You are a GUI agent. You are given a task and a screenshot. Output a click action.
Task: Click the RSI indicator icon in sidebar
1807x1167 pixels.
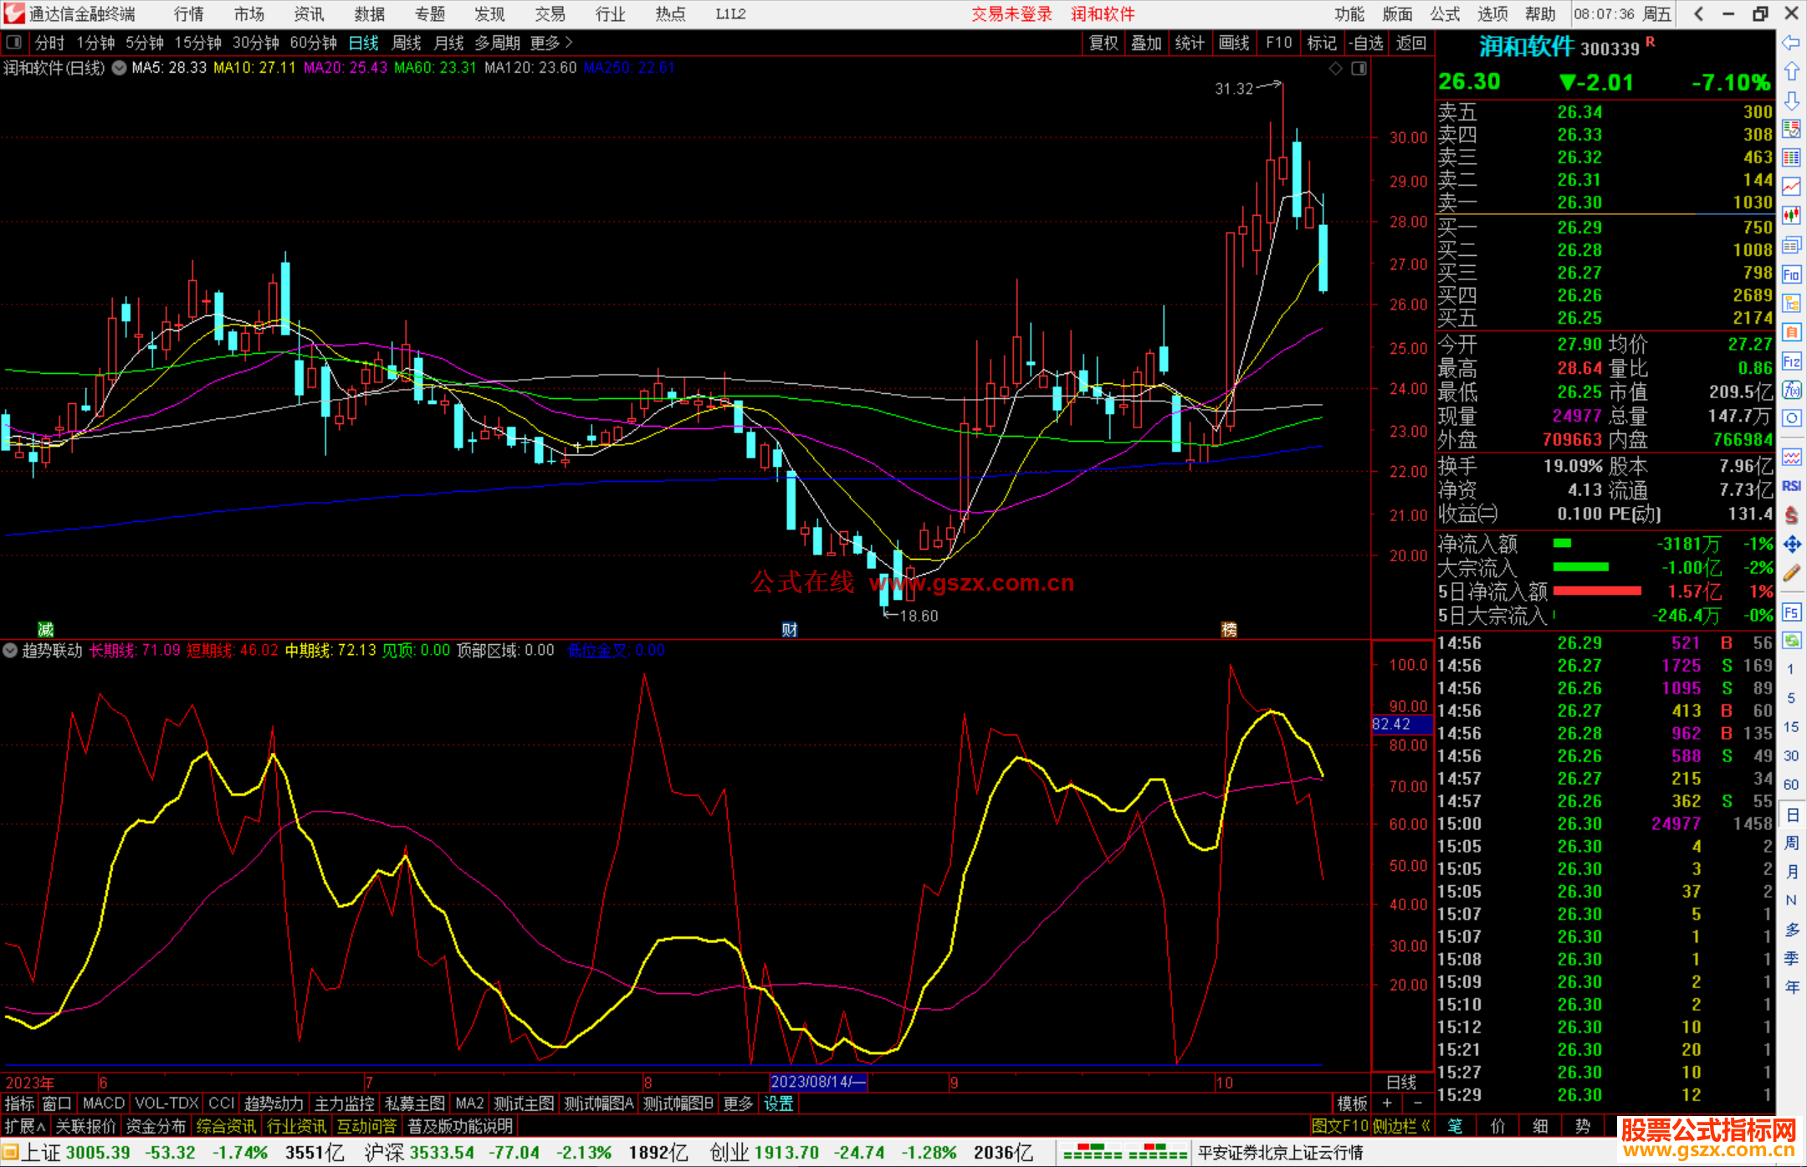coord(1791,486)
